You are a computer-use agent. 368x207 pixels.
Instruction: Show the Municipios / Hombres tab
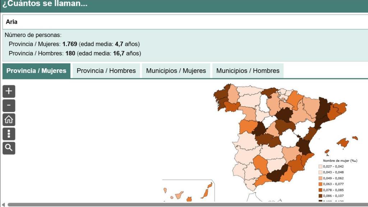(248, 71)
